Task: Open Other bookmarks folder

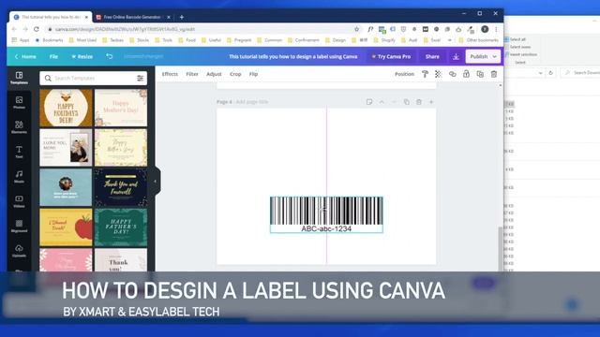Action: (479, 39)
